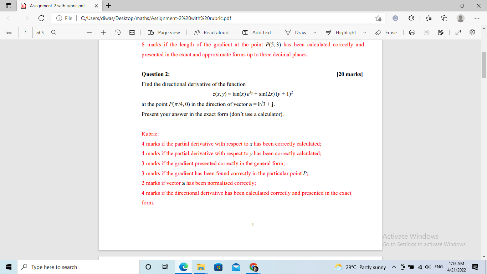This screenshot has width=487, height=274.
Task: Click the vertical scrollbar thumb
Action: pos(484,65)
